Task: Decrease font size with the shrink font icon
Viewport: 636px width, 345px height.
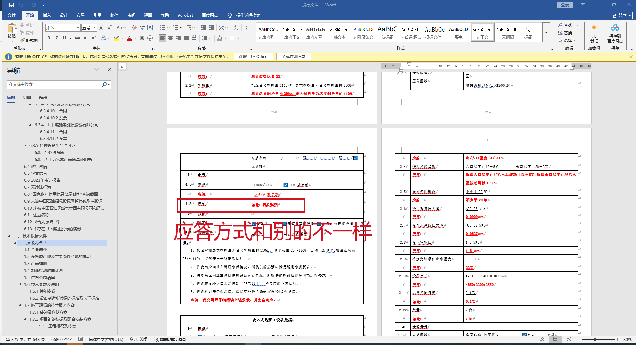Action: (x=109, y=28)
